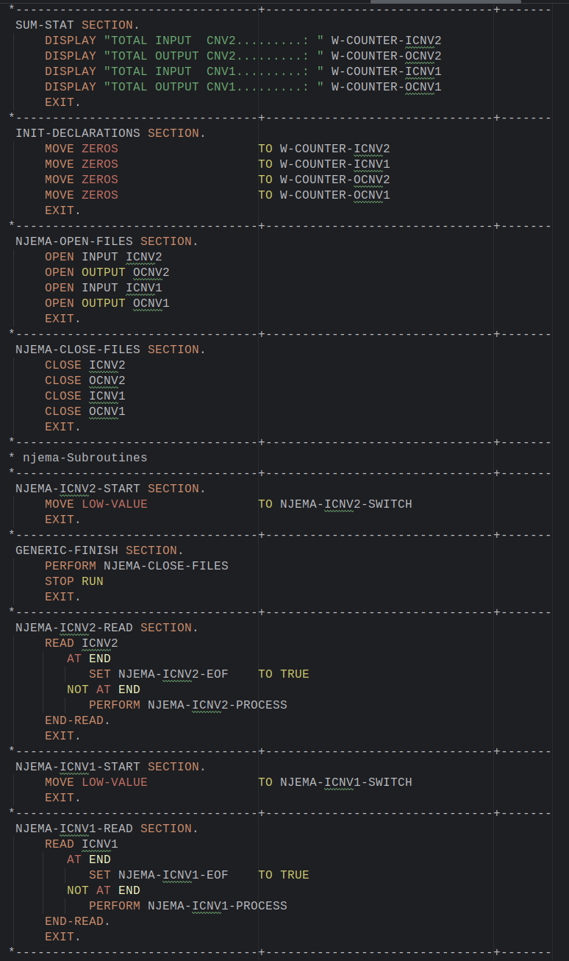Click the STOP RUN statement
Image resolution: width=569 pixels, height=961 pixels.
74,581
